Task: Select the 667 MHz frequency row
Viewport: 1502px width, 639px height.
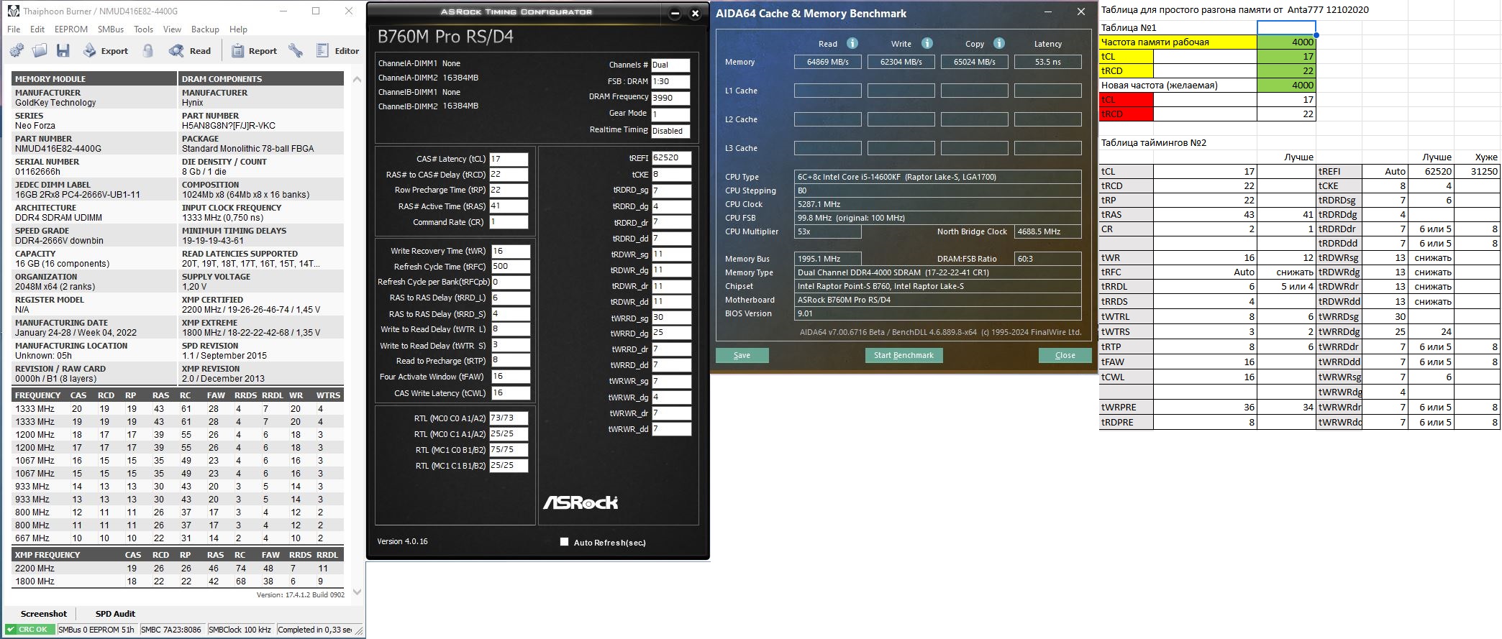Action: pos(177,538)
